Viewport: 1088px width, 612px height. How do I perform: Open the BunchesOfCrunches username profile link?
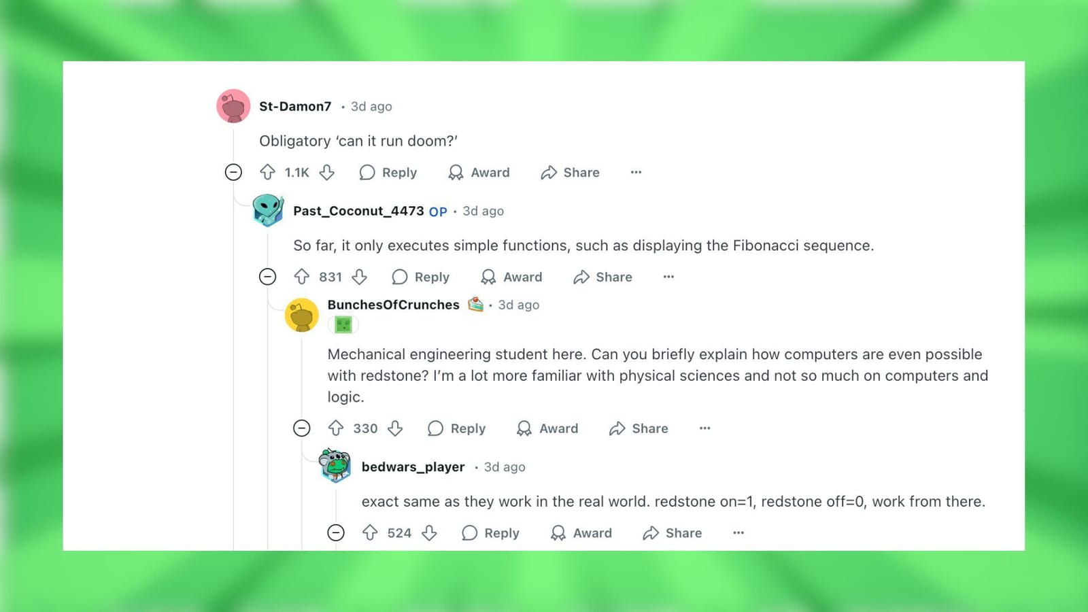(393, 305)
